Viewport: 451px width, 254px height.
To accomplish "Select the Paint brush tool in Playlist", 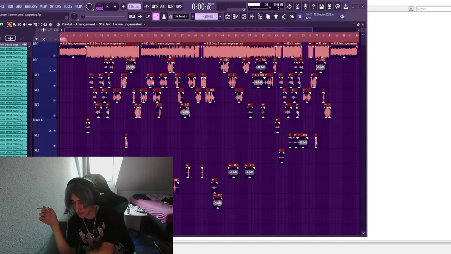I will click(14, 24).
